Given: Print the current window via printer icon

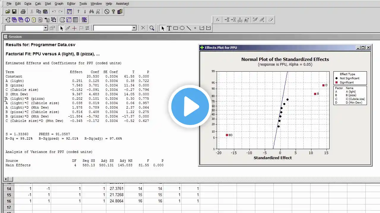Looking at the screenshot, I should coord(23,12).
